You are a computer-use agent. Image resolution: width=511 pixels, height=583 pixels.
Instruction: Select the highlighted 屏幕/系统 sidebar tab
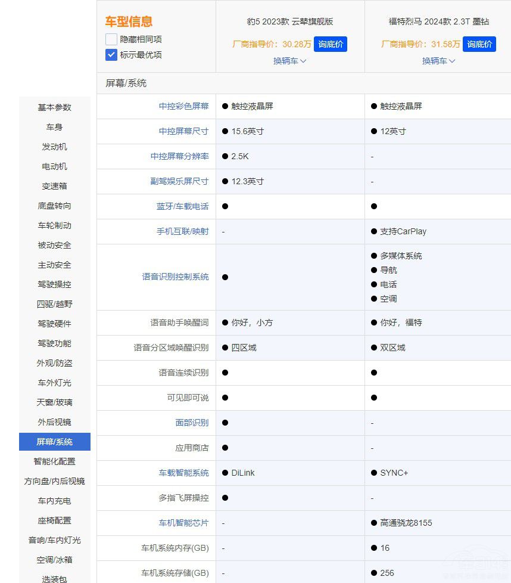click(54, 442)
